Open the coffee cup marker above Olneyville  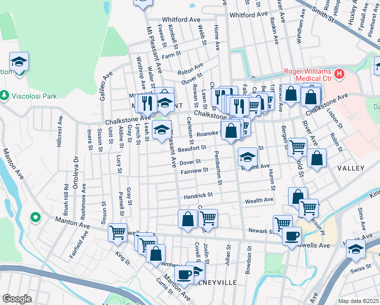[184, 274]
